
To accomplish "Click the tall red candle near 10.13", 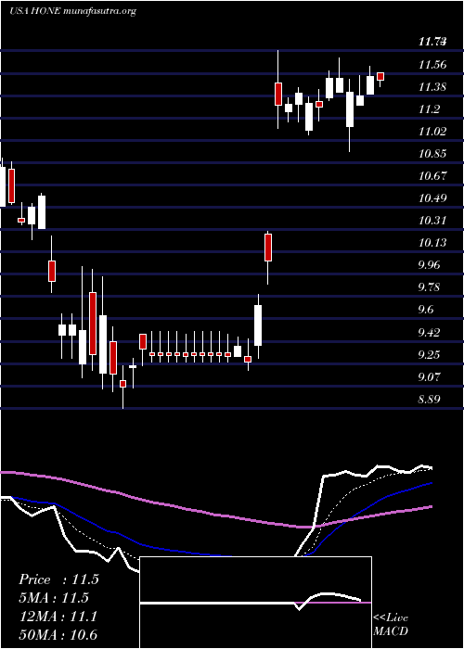I will (x=268, y=248).
